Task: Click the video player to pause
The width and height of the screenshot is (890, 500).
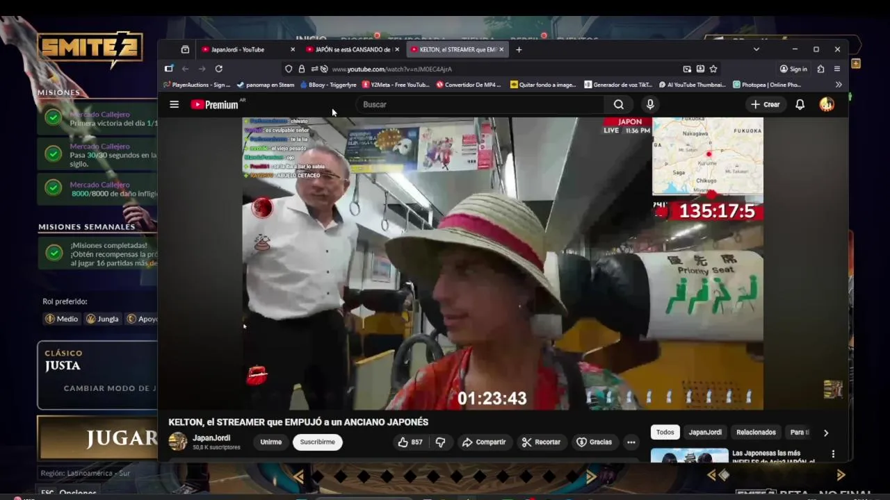Action: click(x=503, y=264)
